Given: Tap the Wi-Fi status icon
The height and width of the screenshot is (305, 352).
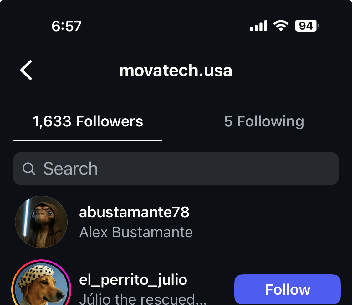Looking at the screenshot, I should (x=281, y=26).
